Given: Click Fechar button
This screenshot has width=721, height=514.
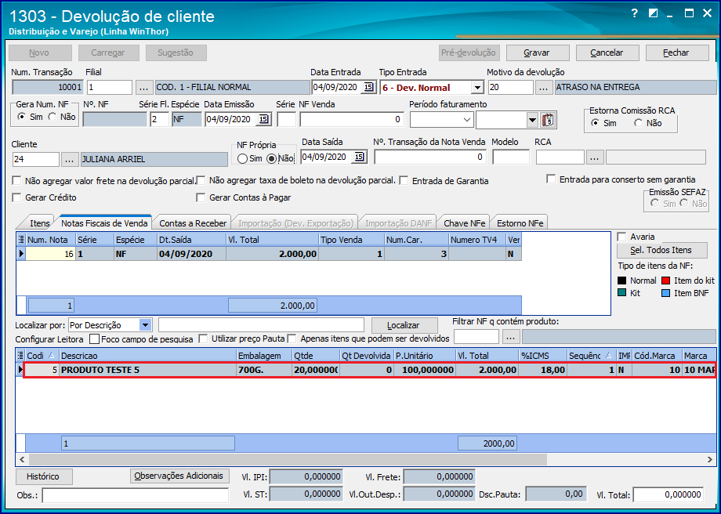Looking at the screenshot, I should 676,52.
